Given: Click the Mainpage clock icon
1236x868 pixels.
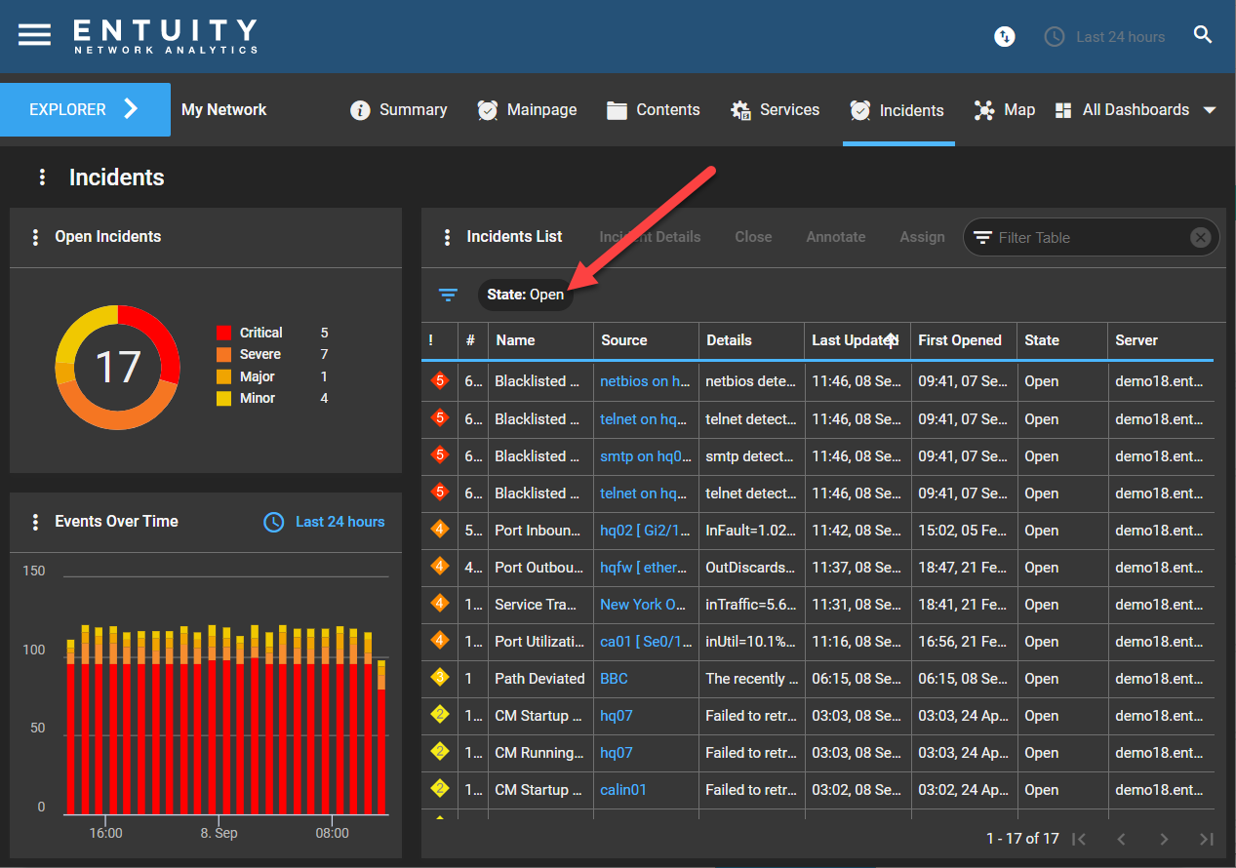Looking at the screenshot, I should tap(488, 110).
